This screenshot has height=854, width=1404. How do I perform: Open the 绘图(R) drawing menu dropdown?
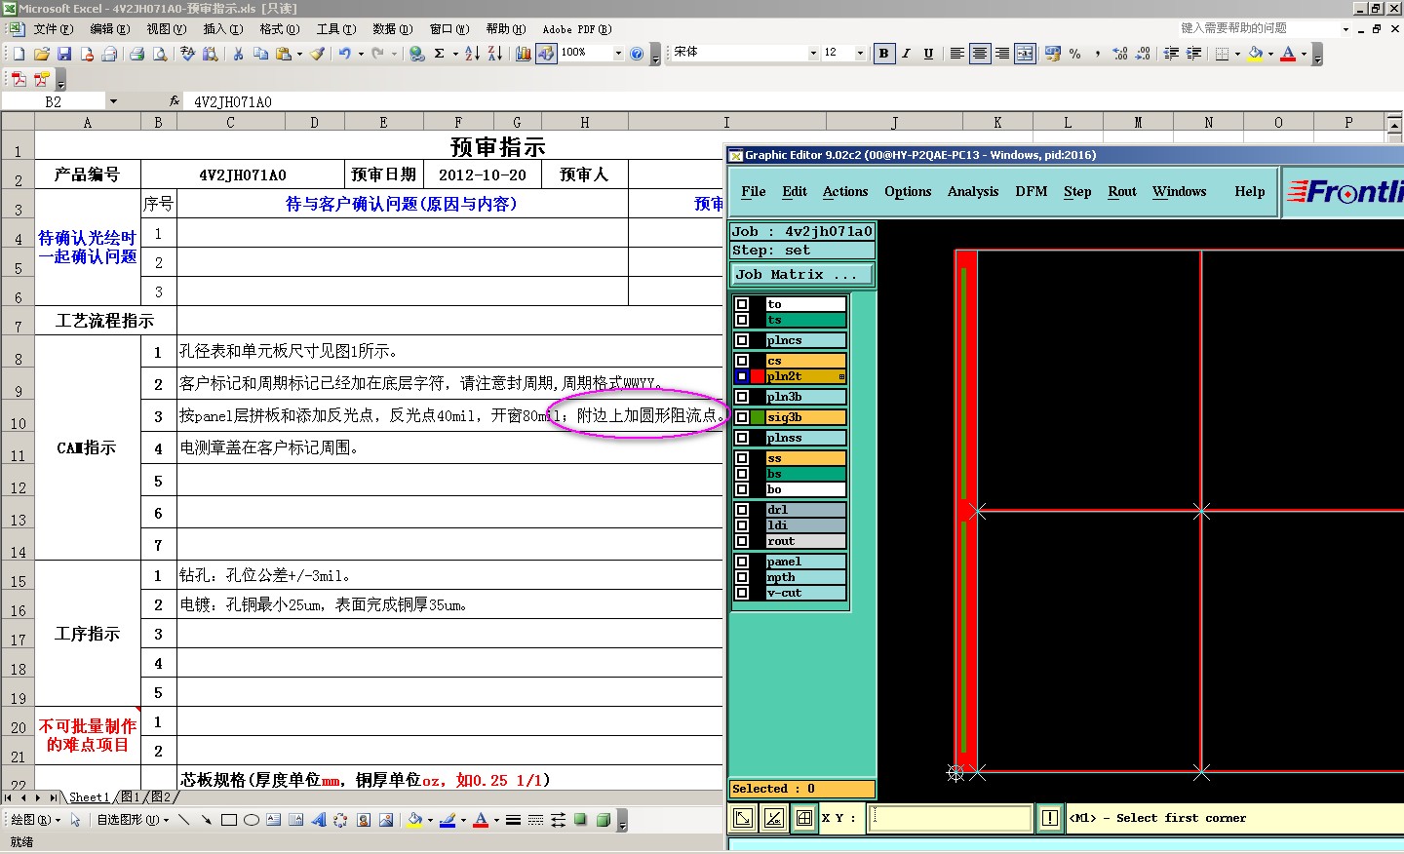(35, 820)
